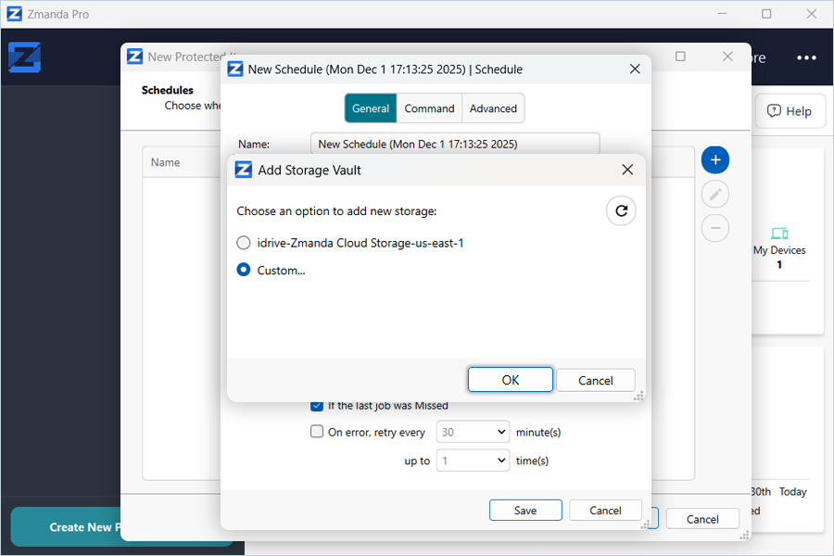Click Save in the New Schedule dialog

pyautogui.click(x=525, y=511)
